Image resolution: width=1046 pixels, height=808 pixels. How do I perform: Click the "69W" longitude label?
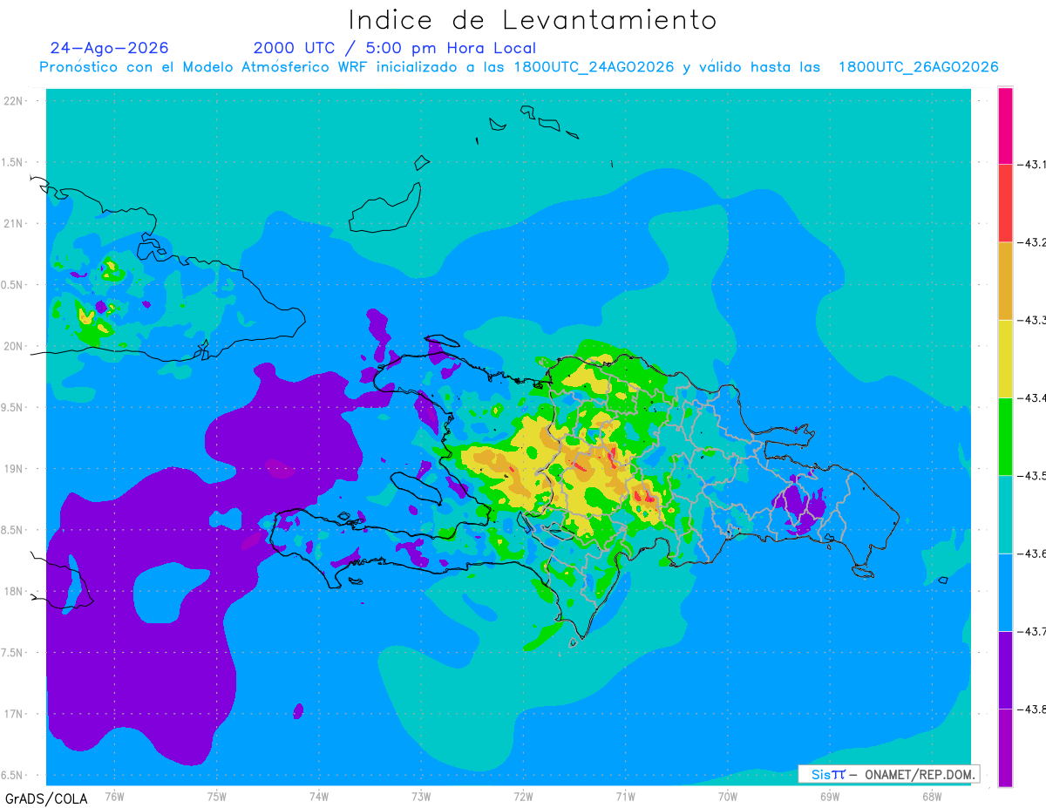(x=830, y=797)
